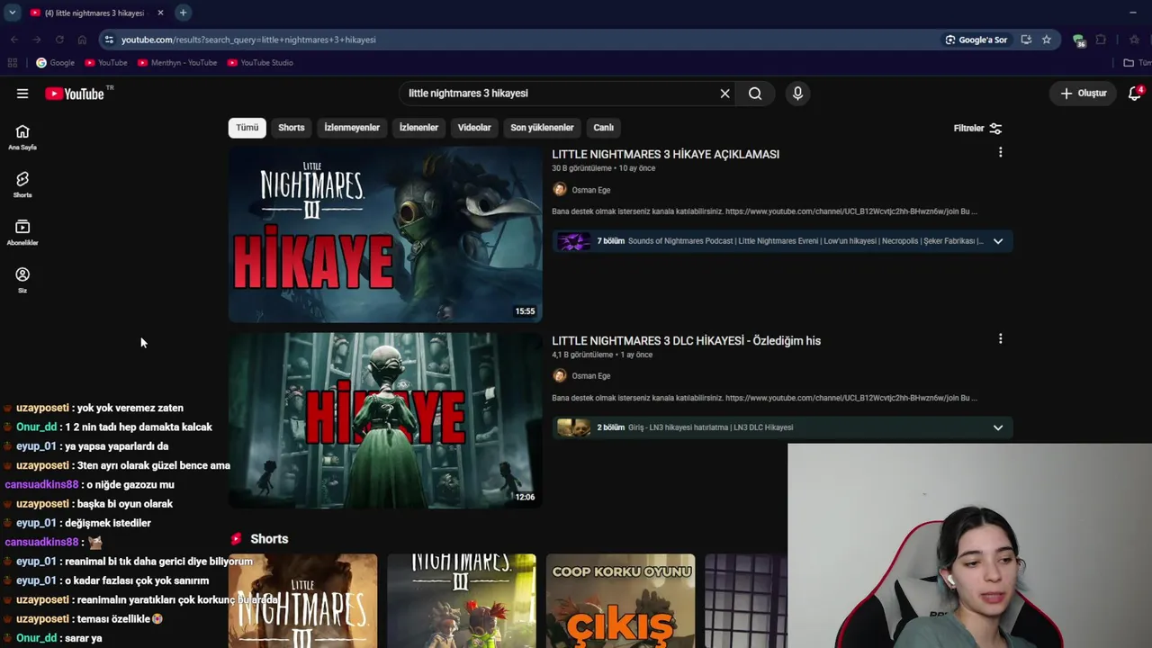Play the 15:55 HİKAYE video thumbnail
Image resolution: width=1152 pixels, height=648 pixels.
click(385, 234)
